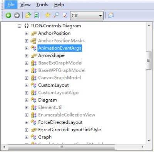Open the File menu
Image resolution: width=154 pixels, height=152 pixels.
pyautogui.click(x=11, y=5)
